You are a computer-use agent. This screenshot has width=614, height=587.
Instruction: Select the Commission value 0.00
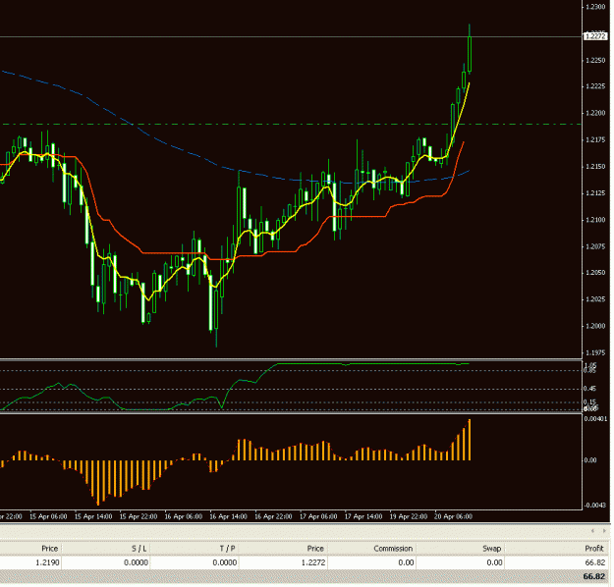tap(406, 562)
